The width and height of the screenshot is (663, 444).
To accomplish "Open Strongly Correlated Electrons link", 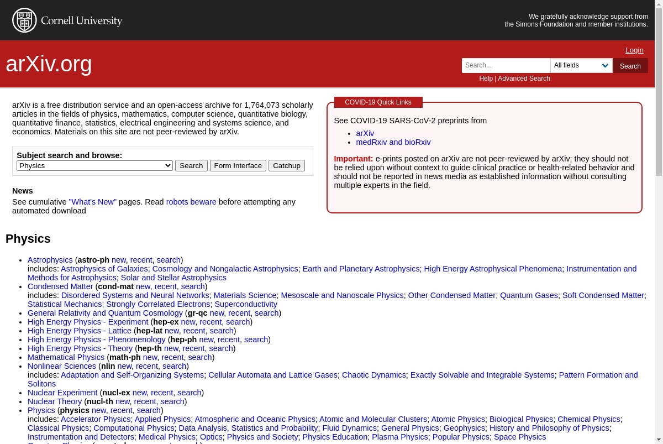I will coord(159,304).
